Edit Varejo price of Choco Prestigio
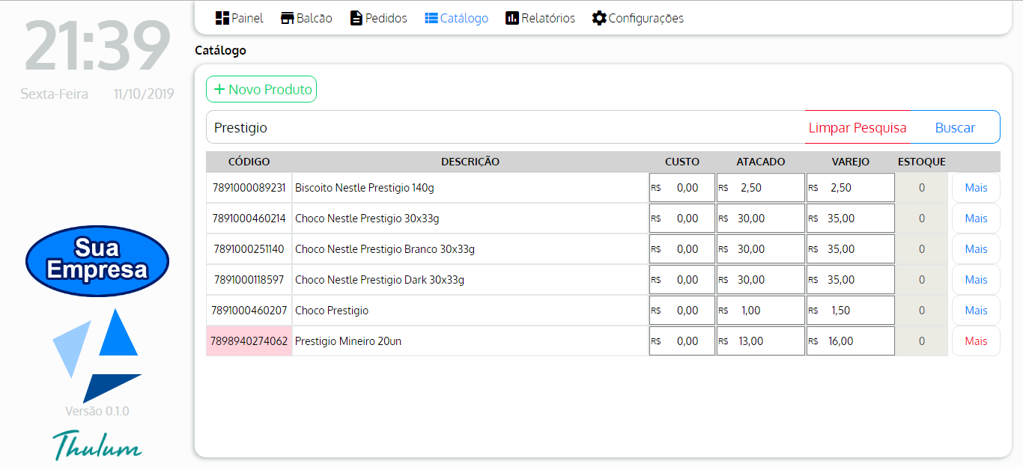The width and height of the screenshot is (1023, 467). coord(850,311)
